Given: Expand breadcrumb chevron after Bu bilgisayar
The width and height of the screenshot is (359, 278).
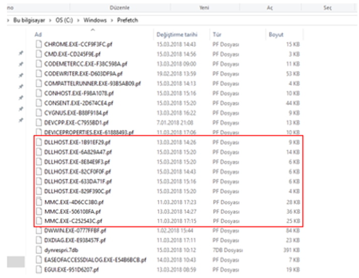Looking at the screenshot, I should [x=50, y=20].
